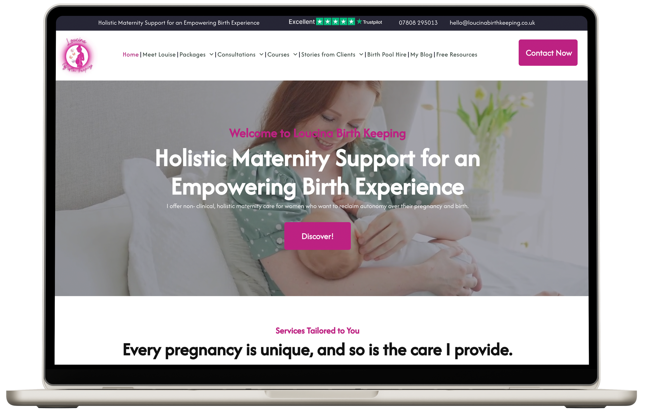Click the hello@loucinabirthkeeping.co.uk email link

(492, 23)
